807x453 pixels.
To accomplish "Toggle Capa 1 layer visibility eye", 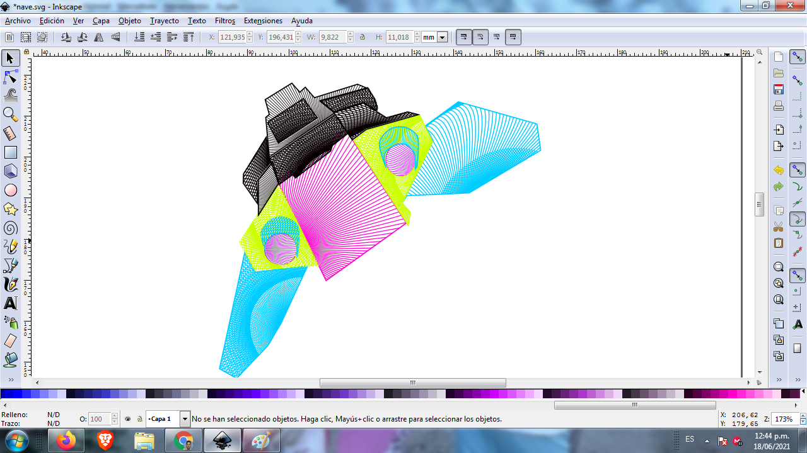I will point(128,418).
